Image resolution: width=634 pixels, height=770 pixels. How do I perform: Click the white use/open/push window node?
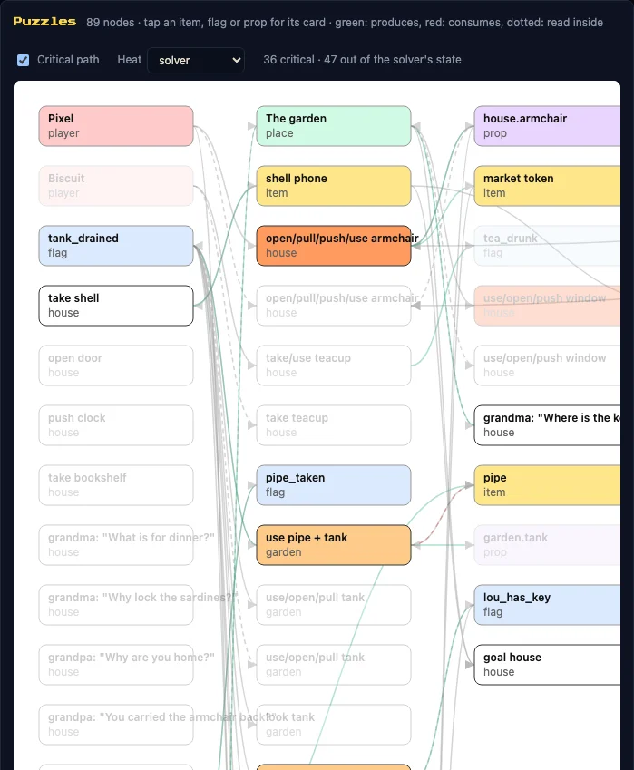pyautogui.click(x=547, y=366)
